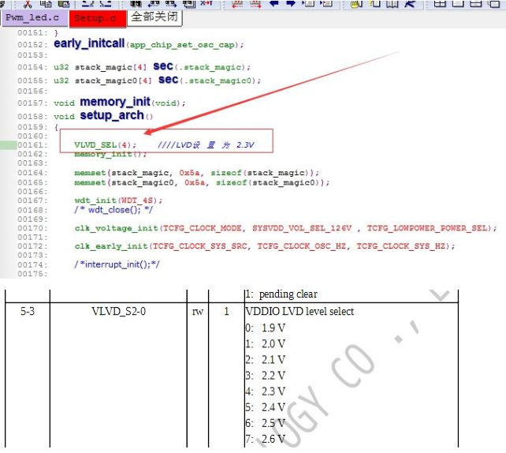This screenshot has height=453, width=506.
Task: Click TCFG_LOWPOWER_POWER_SEL constant
Action: pyautogui.click(x=428, y=228)
